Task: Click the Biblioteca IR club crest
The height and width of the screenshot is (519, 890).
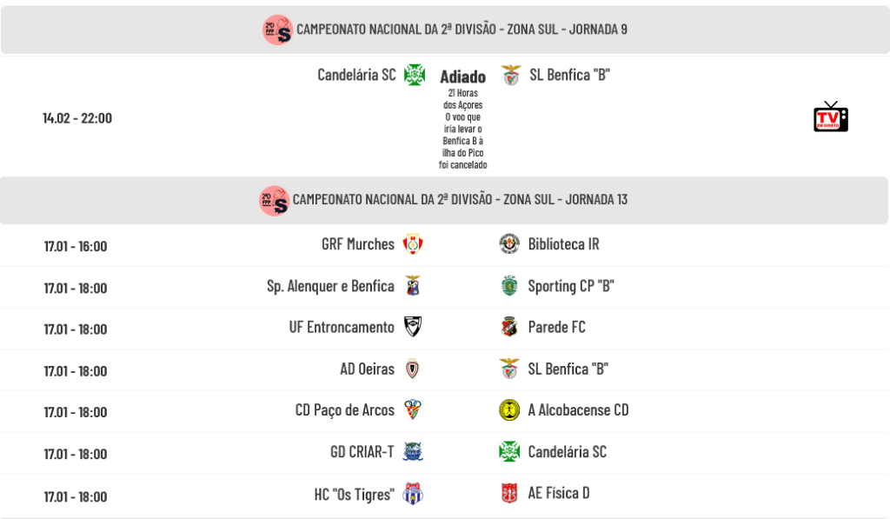Action: pyautogui.click(x=509, y=244)
